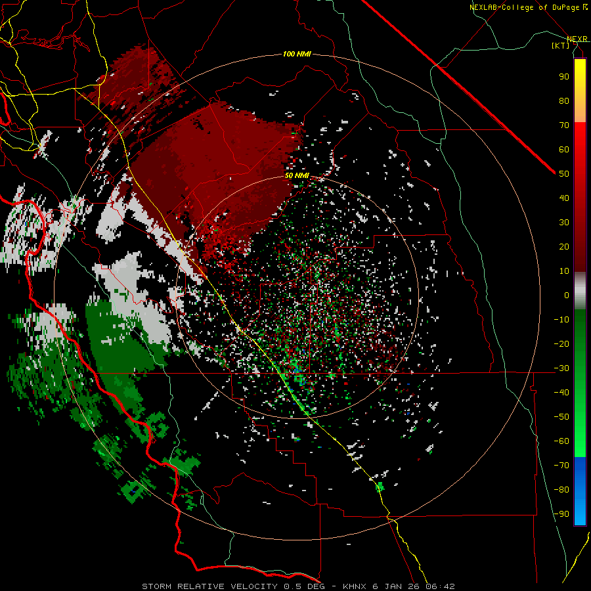The width and height of the screenshot is (591, 591).
Task: Click the gray zero-velocity segment of color bar
Action: click(580, 291)
